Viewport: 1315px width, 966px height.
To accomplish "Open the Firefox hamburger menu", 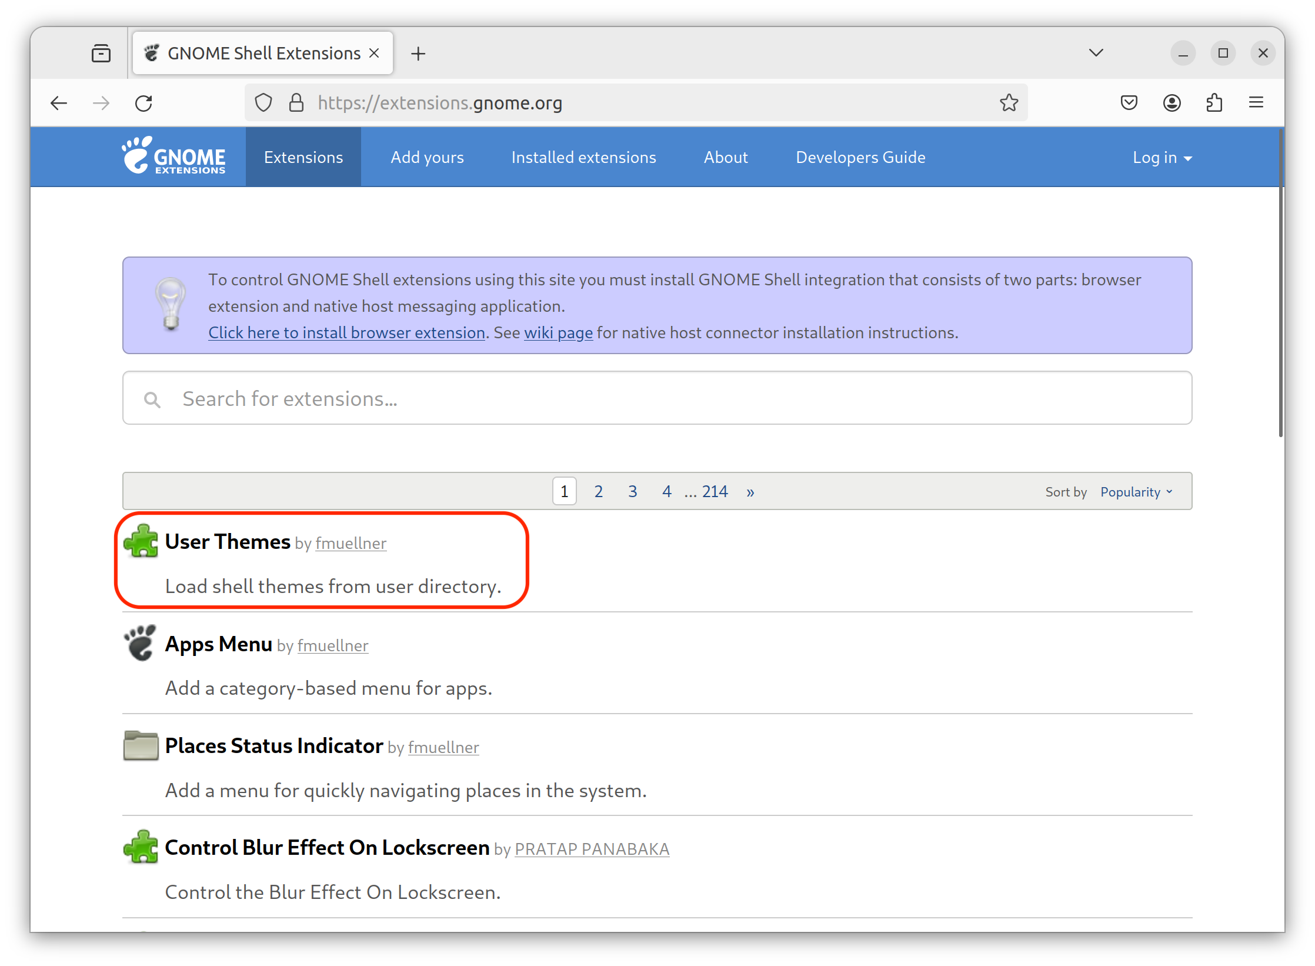I will 1256,103.
